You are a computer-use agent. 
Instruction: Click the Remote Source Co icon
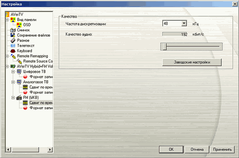pyautogui.click(x=19, y=61)
